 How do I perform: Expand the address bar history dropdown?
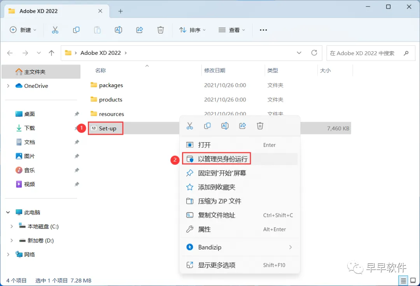click(x=299, y=53)
